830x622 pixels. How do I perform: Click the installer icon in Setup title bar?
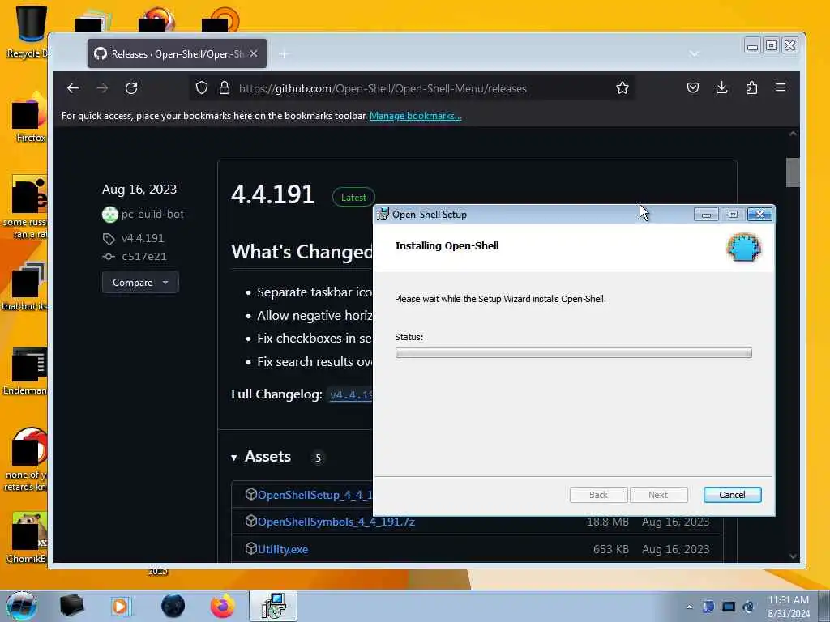tap(383, 214)
